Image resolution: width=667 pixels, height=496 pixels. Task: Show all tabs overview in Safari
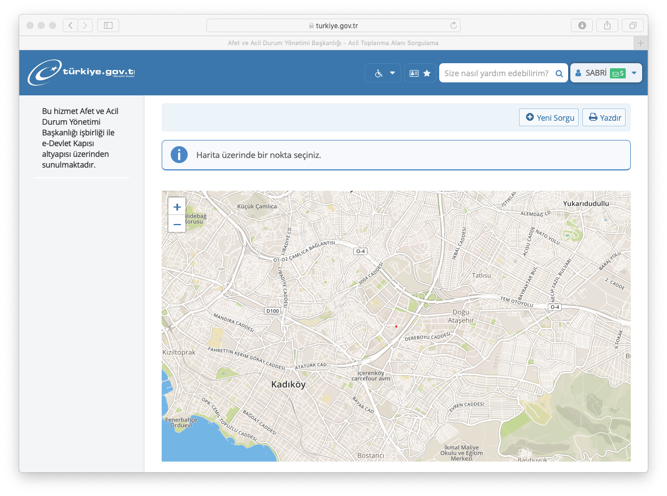tap(633, 25)
